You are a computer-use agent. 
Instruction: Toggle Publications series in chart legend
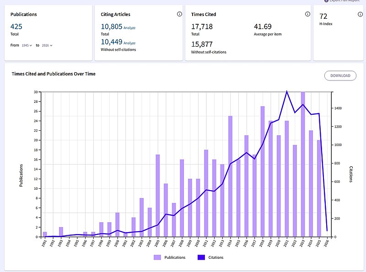[169, 257]
